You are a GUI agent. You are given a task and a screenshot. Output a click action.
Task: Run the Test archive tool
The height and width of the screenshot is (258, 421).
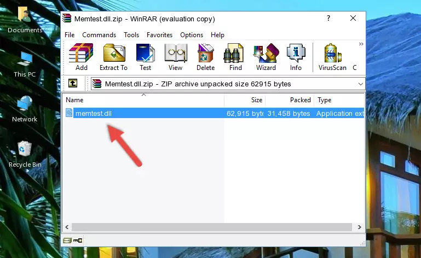[x=145, y=57]
